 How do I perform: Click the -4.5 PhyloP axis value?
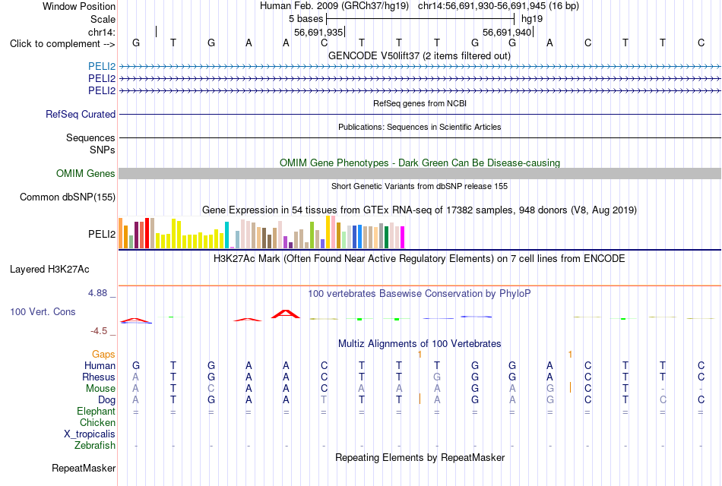(x=99, y=331)
